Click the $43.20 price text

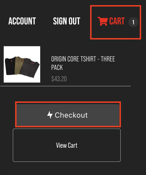tap(59, 79)
